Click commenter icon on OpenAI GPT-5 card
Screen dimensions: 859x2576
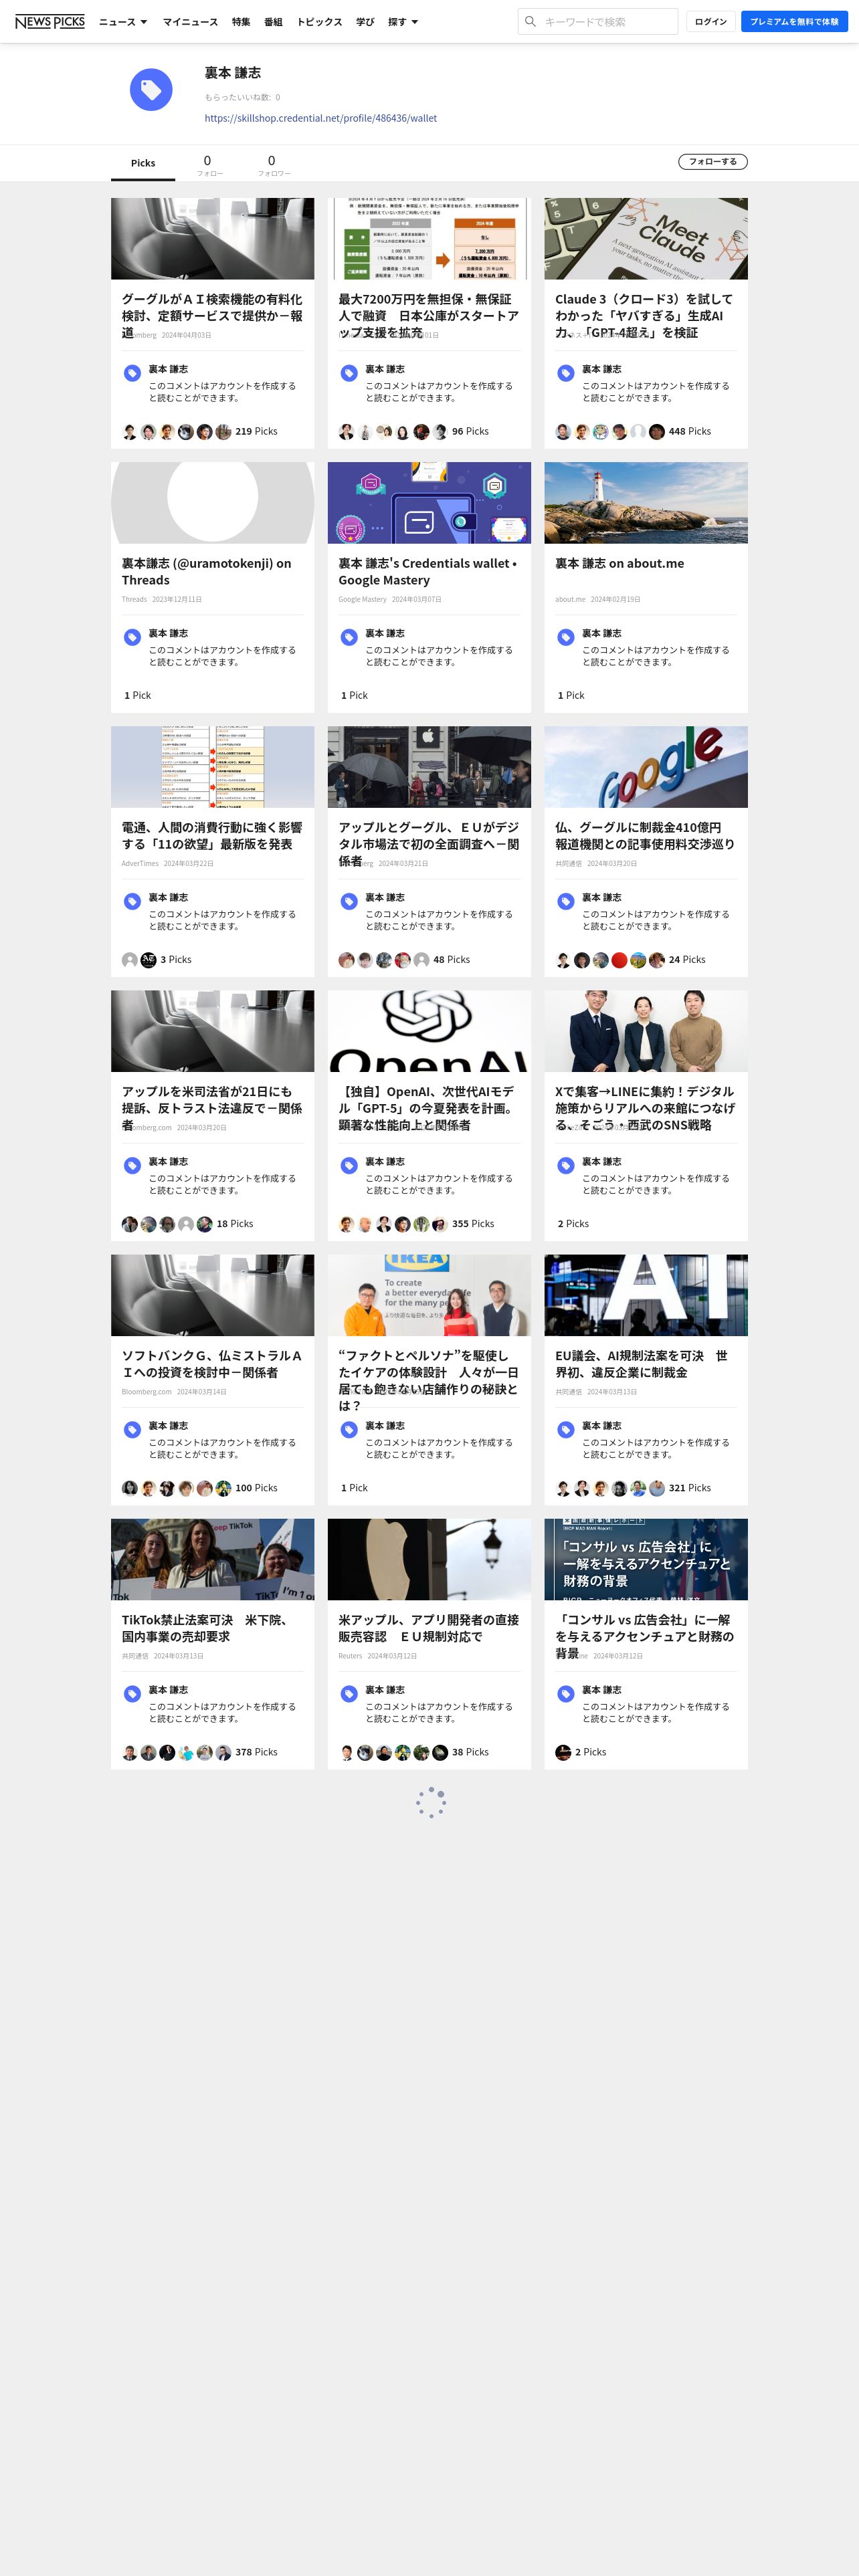point(349,1165)
